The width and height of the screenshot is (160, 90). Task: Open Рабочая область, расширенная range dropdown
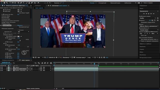tap(149, 26)
